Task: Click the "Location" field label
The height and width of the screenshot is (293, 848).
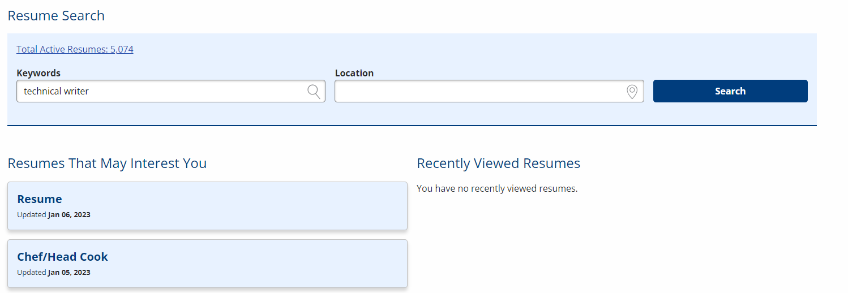Action: [354, 73]
